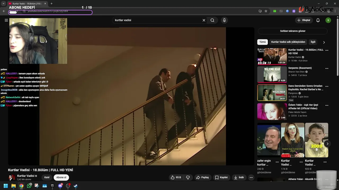Click the blue play extension icon
Viewport: 339px width, 190px height.
click(x=287, y=11)
